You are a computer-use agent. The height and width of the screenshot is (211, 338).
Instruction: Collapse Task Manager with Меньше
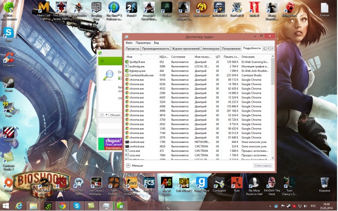click(134, 165)
